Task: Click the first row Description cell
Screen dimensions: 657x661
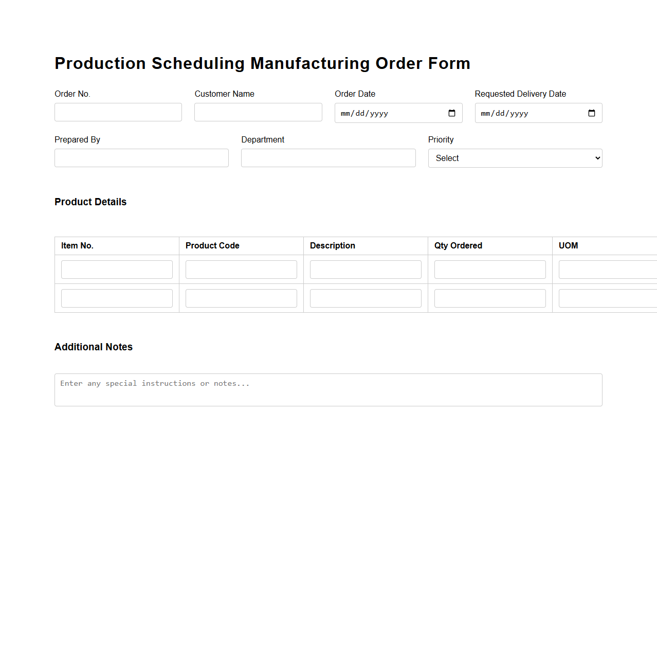Action: point(365,269)
